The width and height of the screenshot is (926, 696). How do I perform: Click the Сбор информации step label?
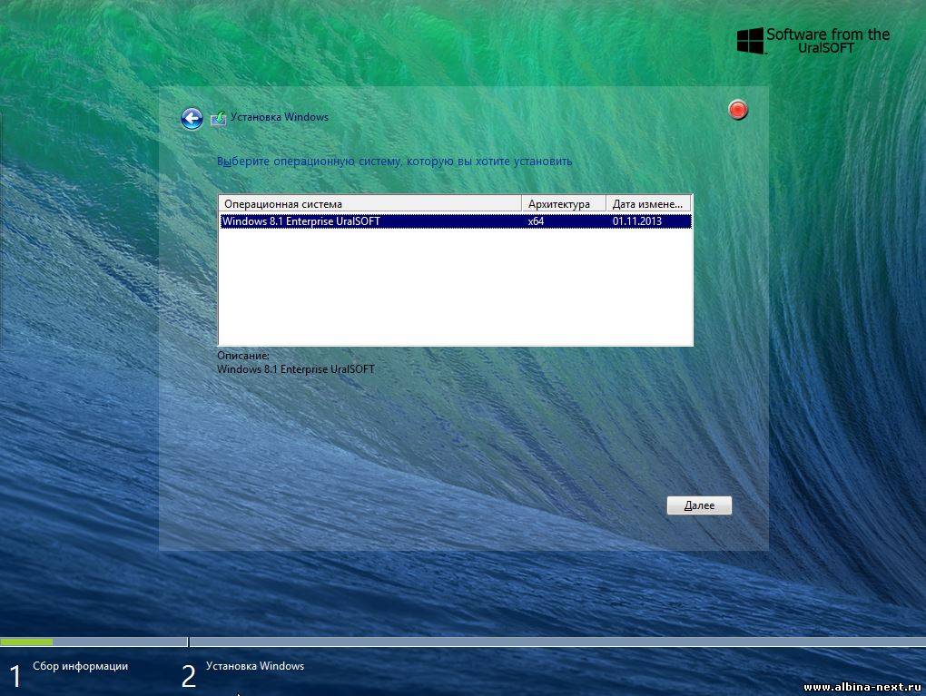[80, 666]
